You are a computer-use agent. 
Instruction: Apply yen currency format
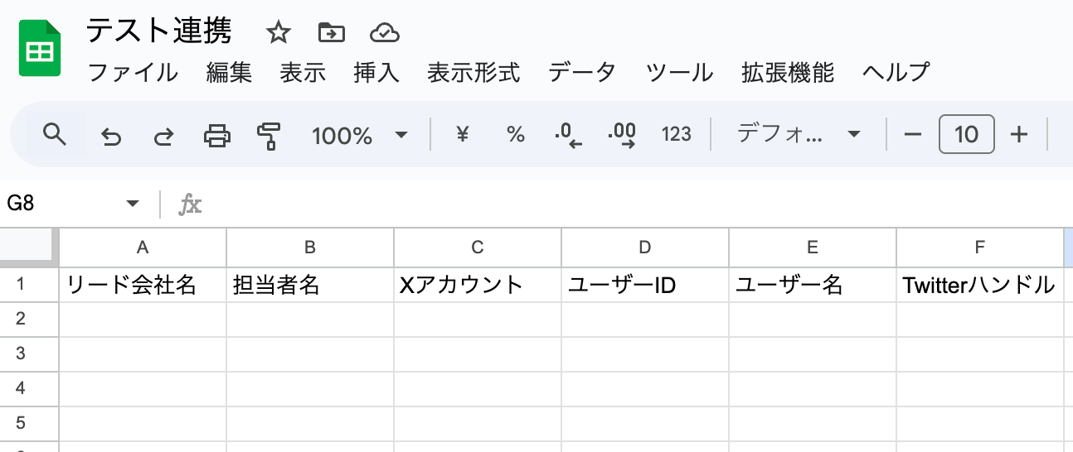tap(463, 134)
